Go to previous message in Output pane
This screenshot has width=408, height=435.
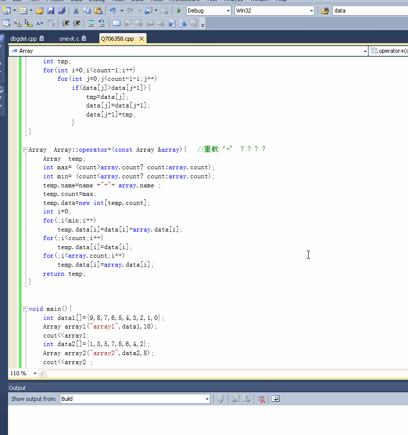pyautogui.click(x=235, y=399)
